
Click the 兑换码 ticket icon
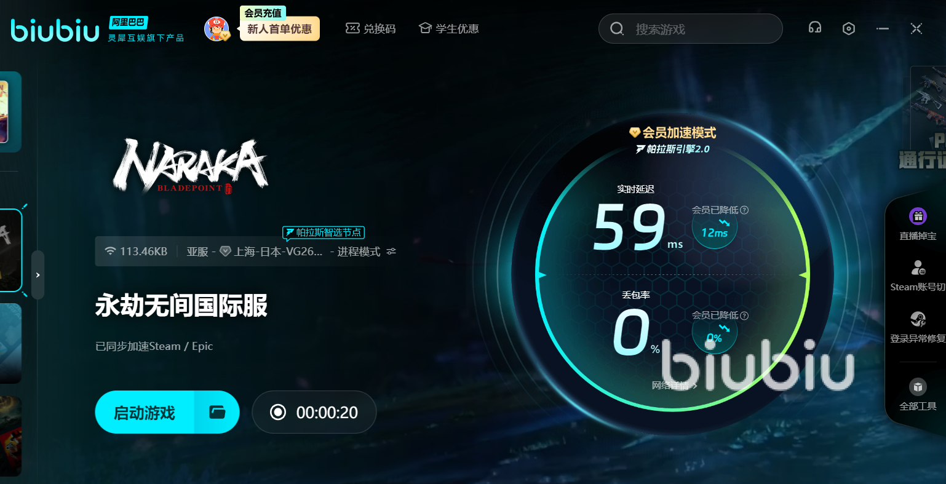[352, 28]
